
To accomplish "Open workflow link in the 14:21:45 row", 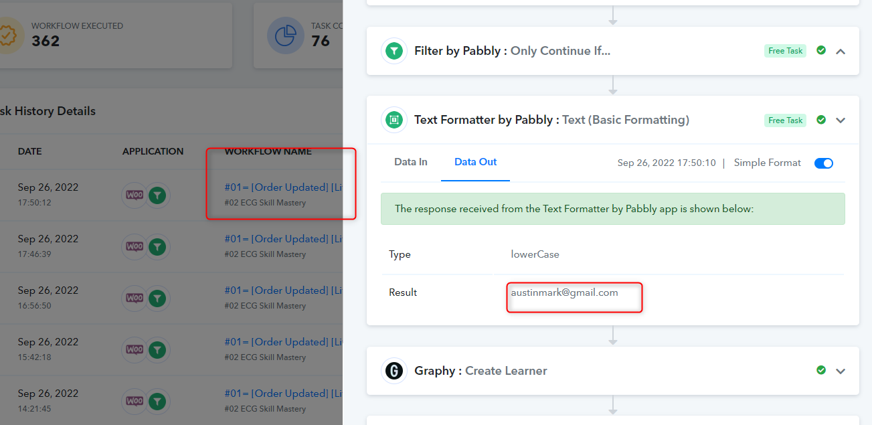I will (x=284, y=394).
